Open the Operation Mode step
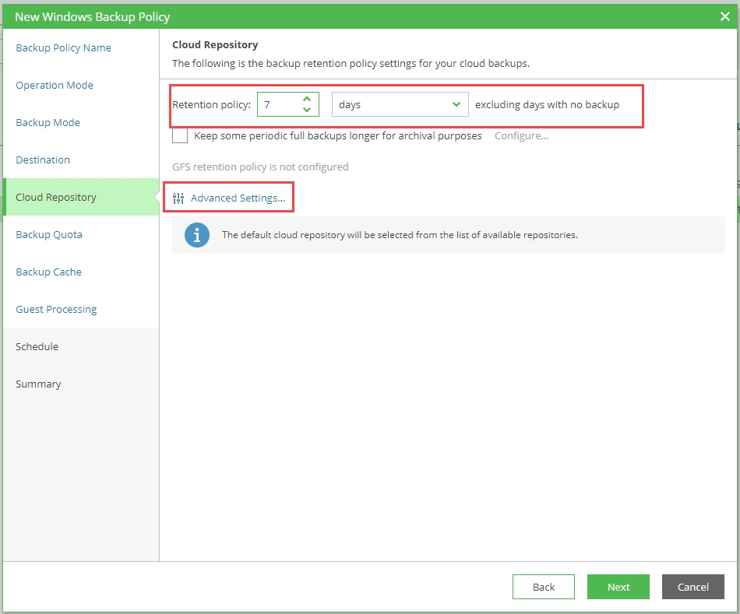740x614 pixels. click(55, 86)
